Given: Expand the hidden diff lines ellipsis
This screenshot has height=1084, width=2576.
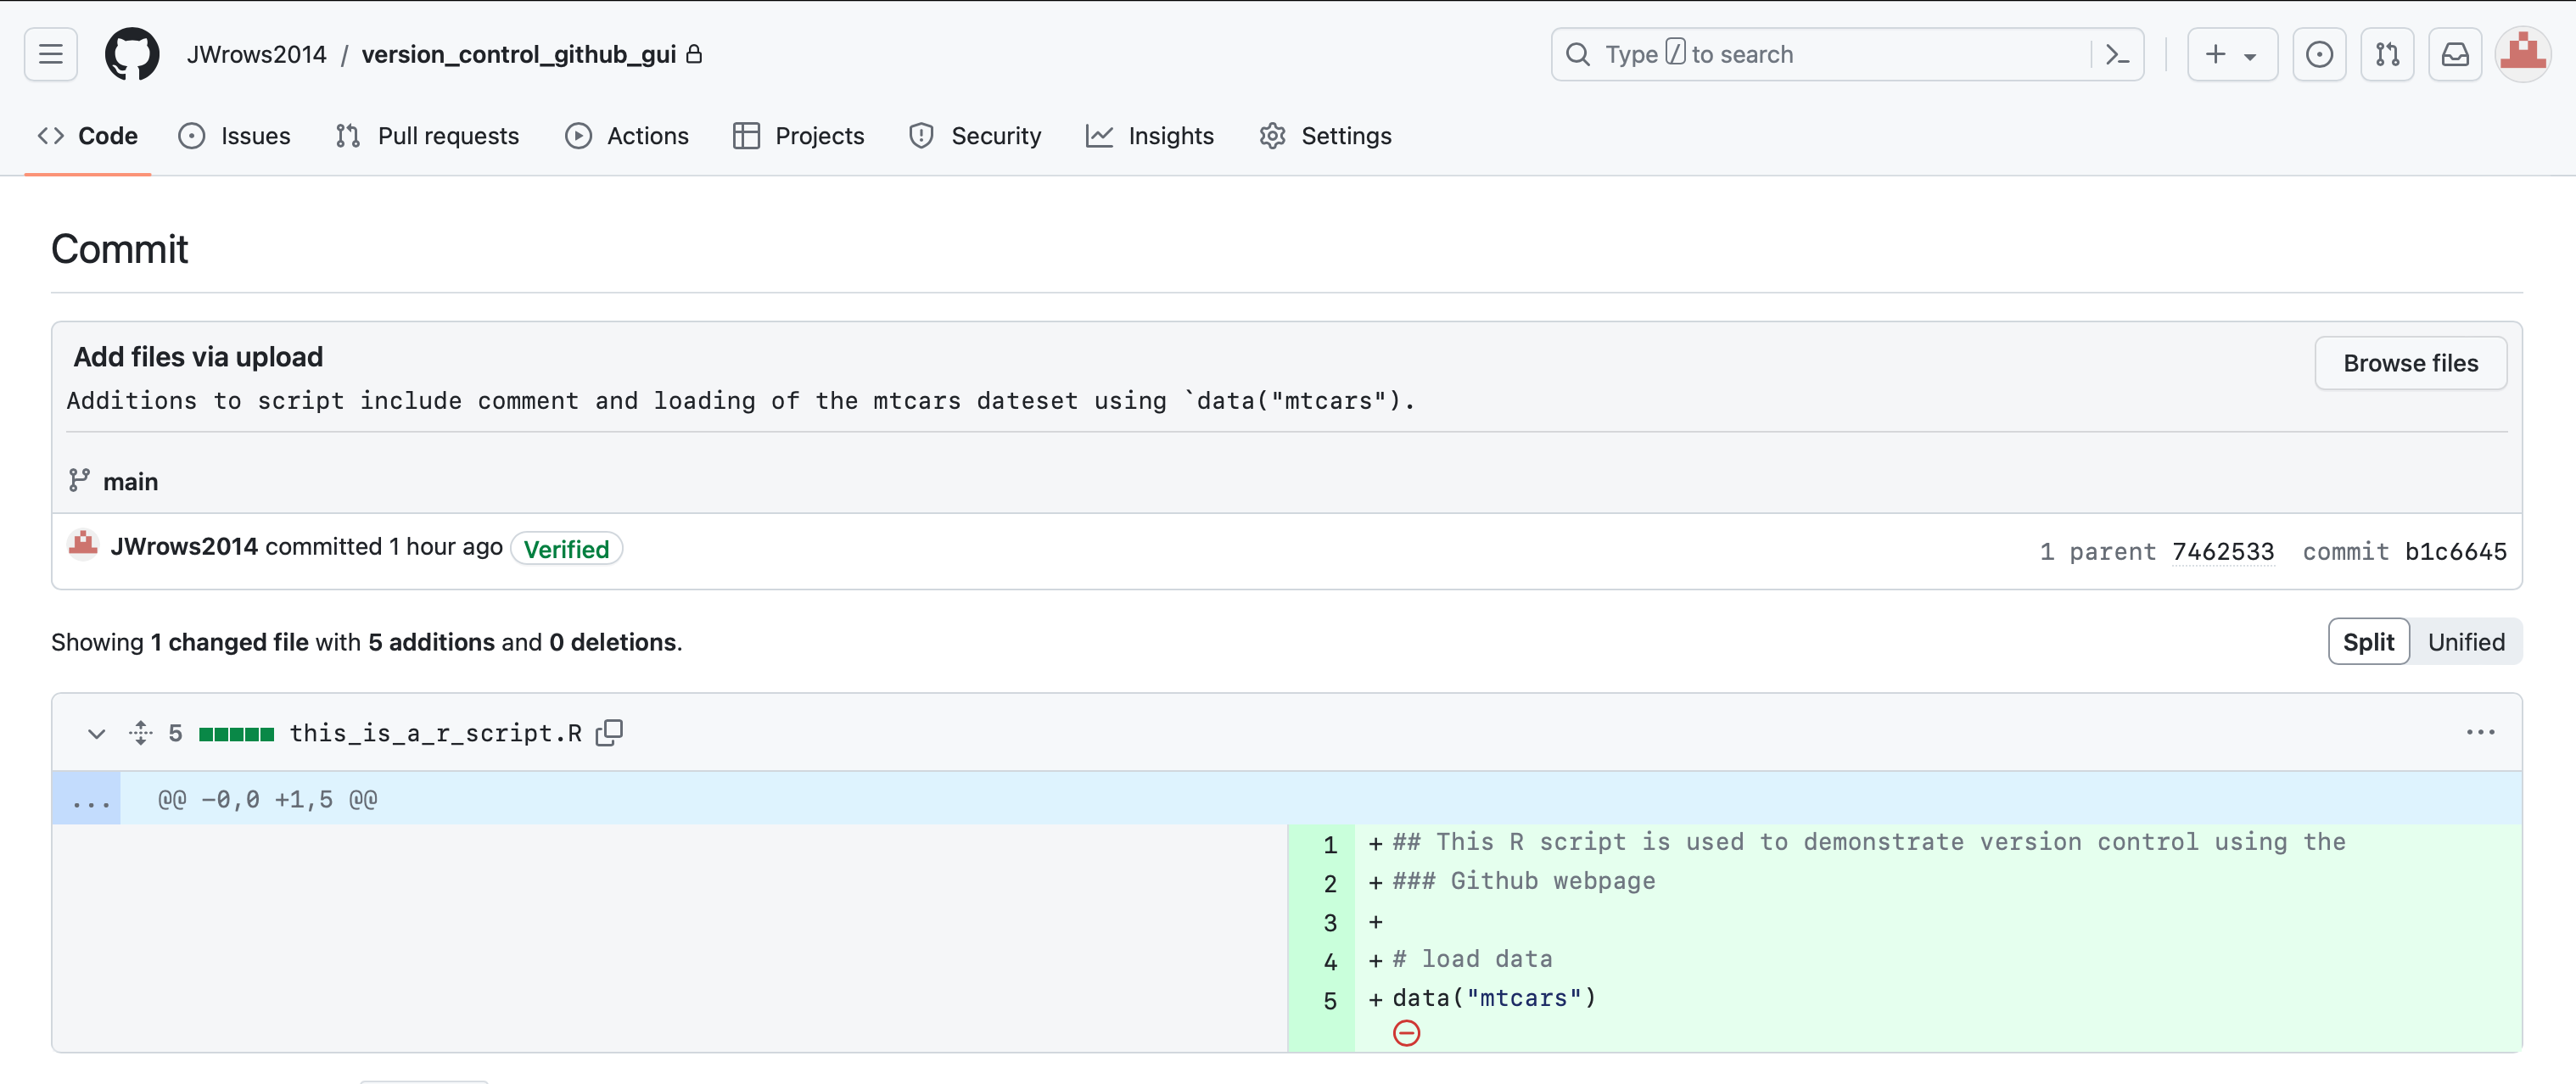Looking at the screenshot, I should tap(90, 800).
